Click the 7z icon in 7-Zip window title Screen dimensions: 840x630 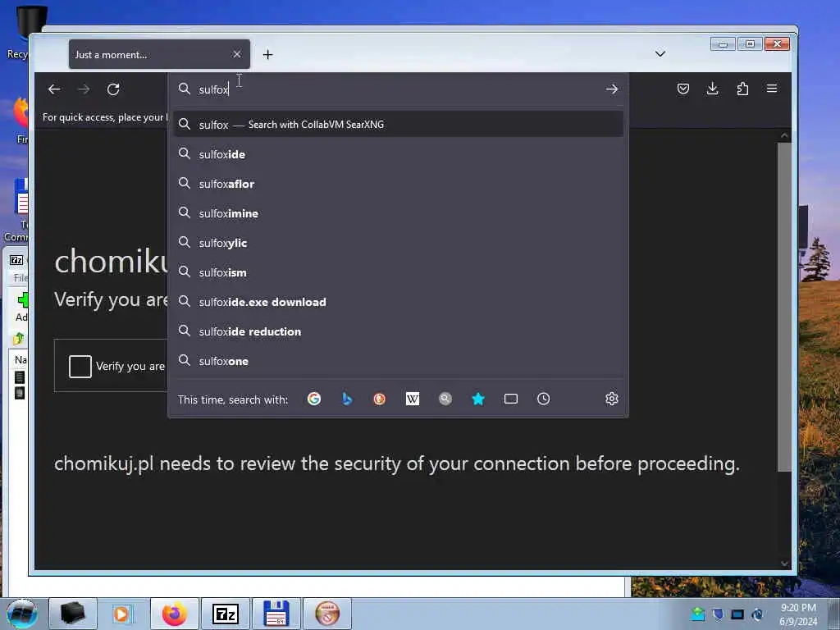pos(16,260)
